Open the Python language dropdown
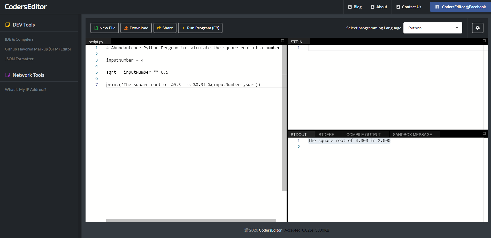Image resolution: width=491 pixels, height=238 pixels. tap(433, 28)
